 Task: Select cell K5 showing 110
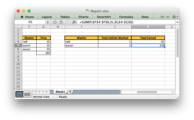click(x=148, y=45)
